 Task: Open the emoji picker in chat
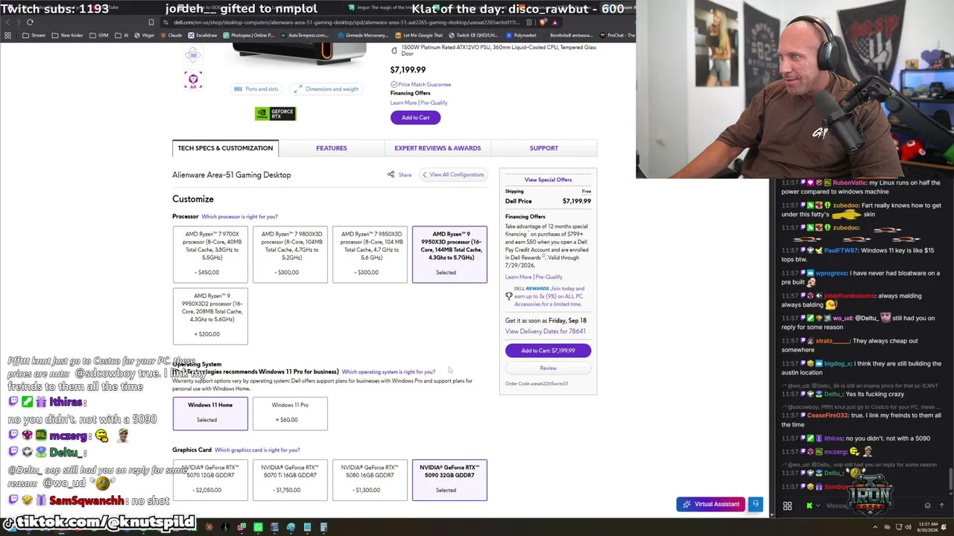(x=927, y=506)
